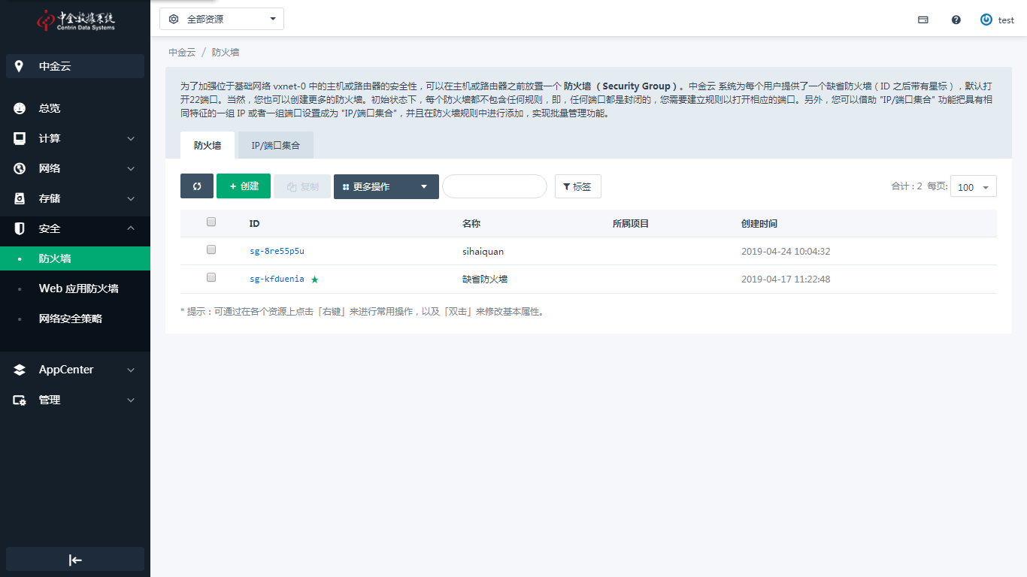Click the ID column header
The width and height of the screenshot is (1027, 577).
255,224
